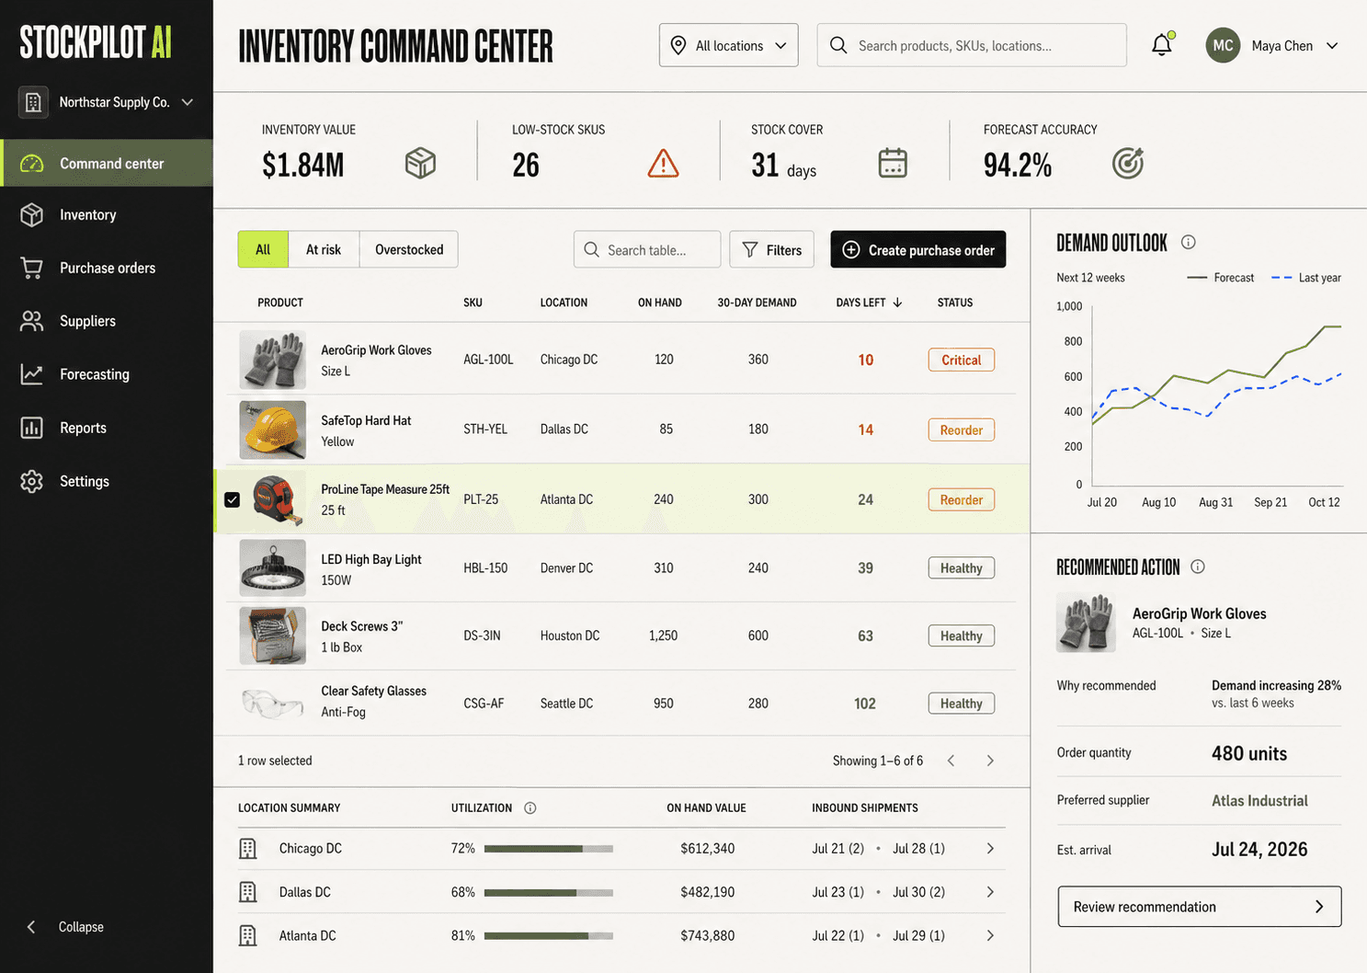The width and height of the screenshot is (1367, 973).
Task: Click the low-stock warning triangle icon
Action: (663, 164)
